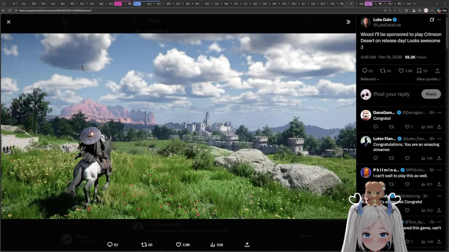Screen dimensions: 449x252
Task: Open more options on N3rdstrong's reply
Action: 439,196
